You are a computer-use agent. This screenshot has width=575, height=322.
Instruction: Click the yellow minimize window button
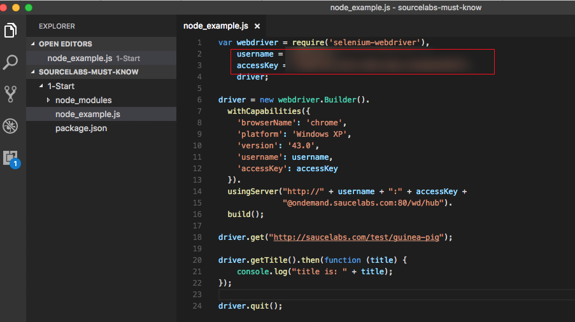(16, 8)
